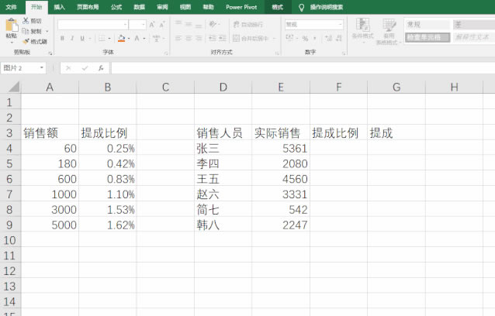
Task: Click the Accounting number format icon
Action: (x=289, y=38)
